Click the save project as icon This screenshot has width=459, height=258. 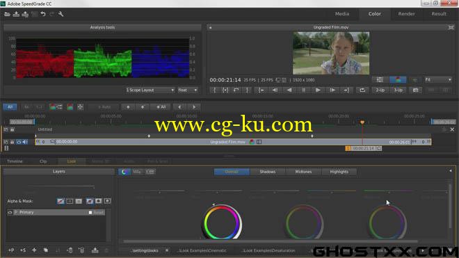tap(25, 14)
